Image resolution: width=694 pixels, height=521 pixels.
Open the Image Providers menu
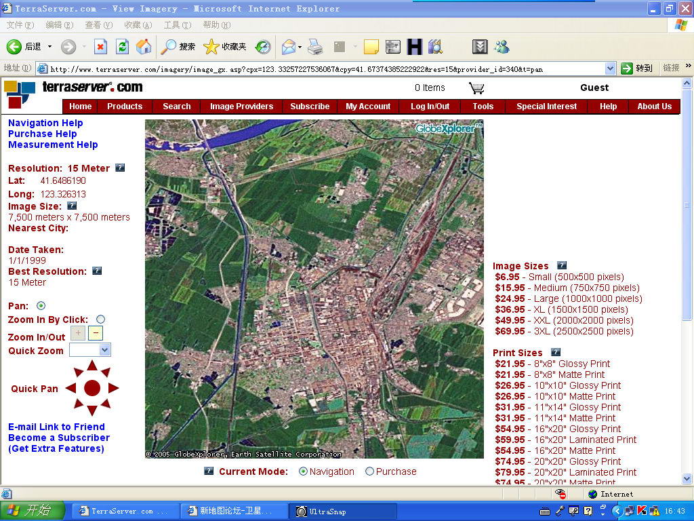tap(241, 107)
